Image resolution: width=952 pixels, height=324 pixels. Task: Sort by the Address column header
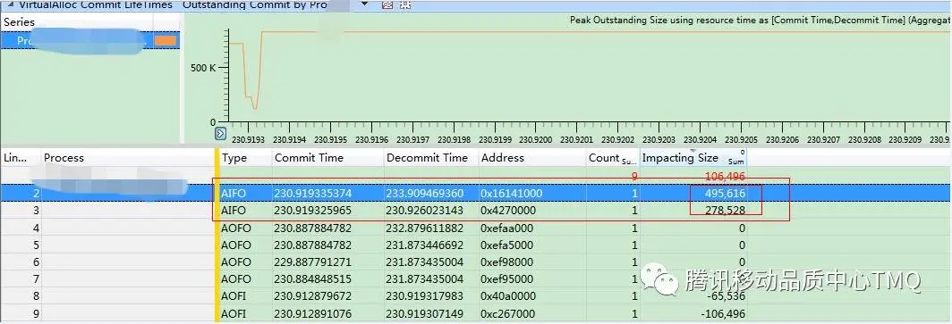coord(503,158)
